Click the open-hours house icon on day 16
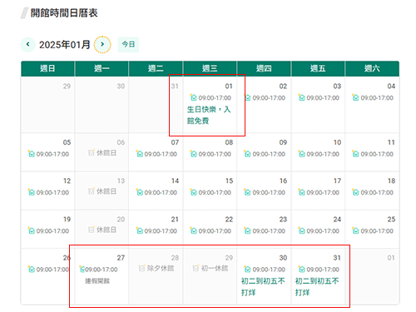 coord(247,192)
